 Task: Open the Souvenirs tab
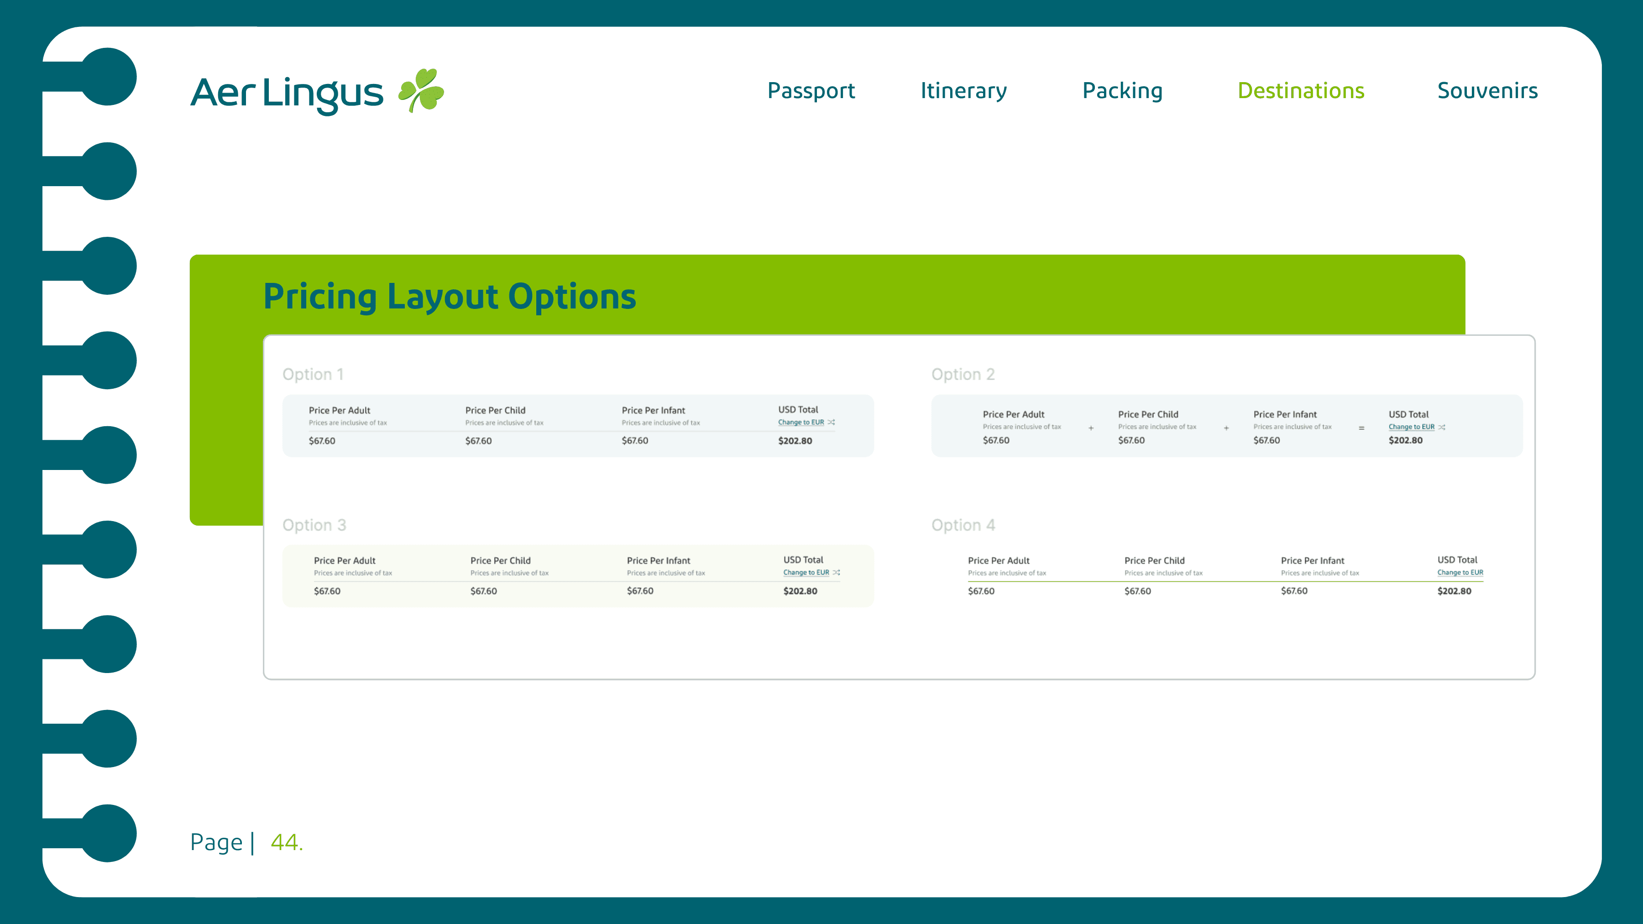(1487, 90)
